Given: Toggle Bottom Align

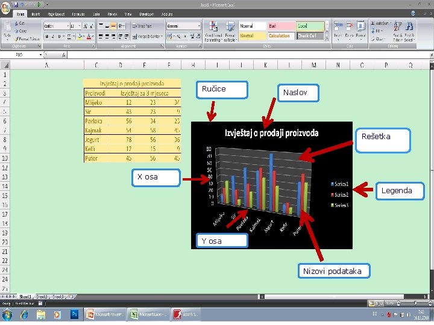Looking at the screenshot, I should click(x=113, y=26).
